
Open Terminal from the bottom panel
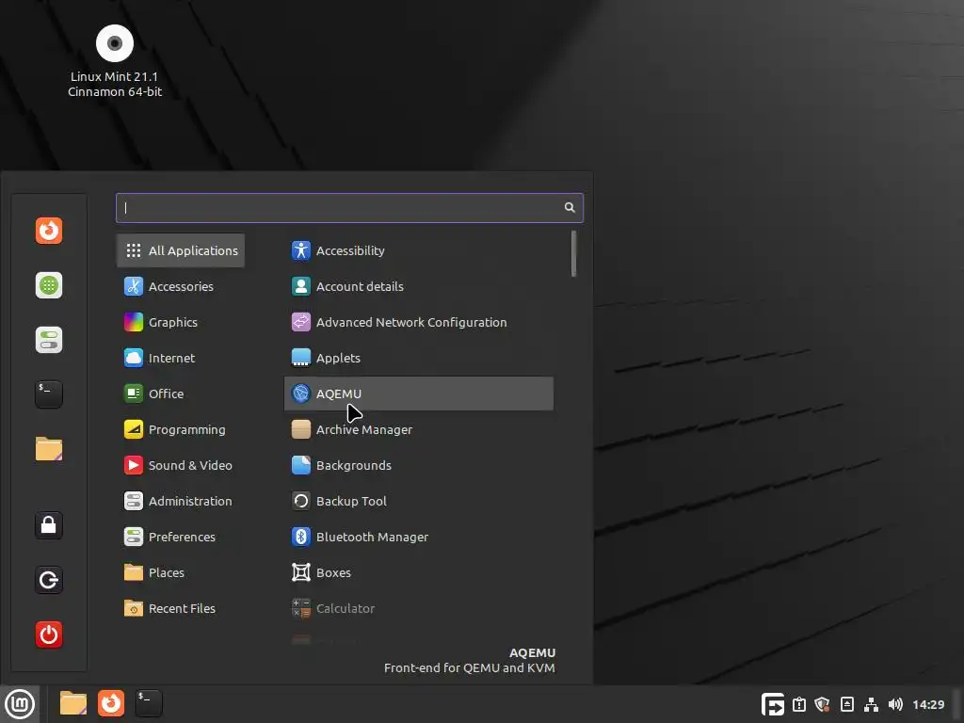coord(149,703)
